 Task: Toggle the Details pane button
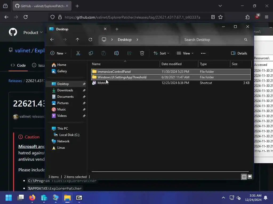[x=239, y=53]
